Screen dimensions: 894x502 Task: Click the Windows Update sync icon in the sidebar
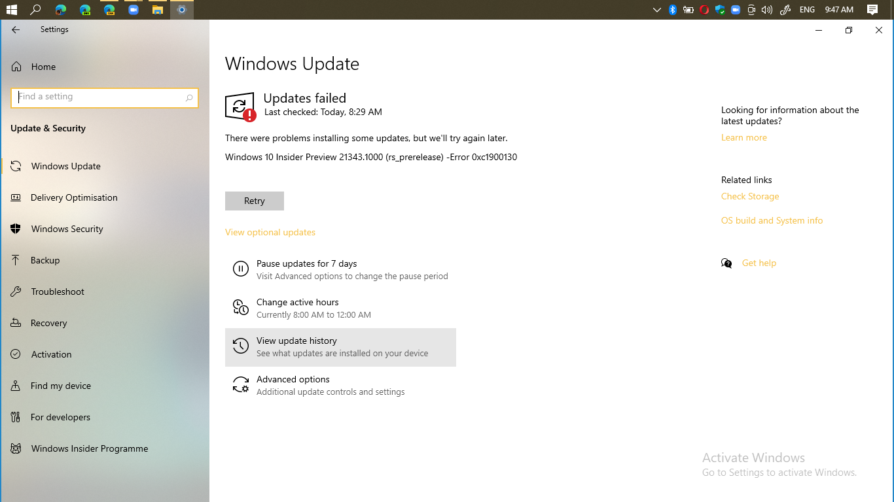coord(16,166)
